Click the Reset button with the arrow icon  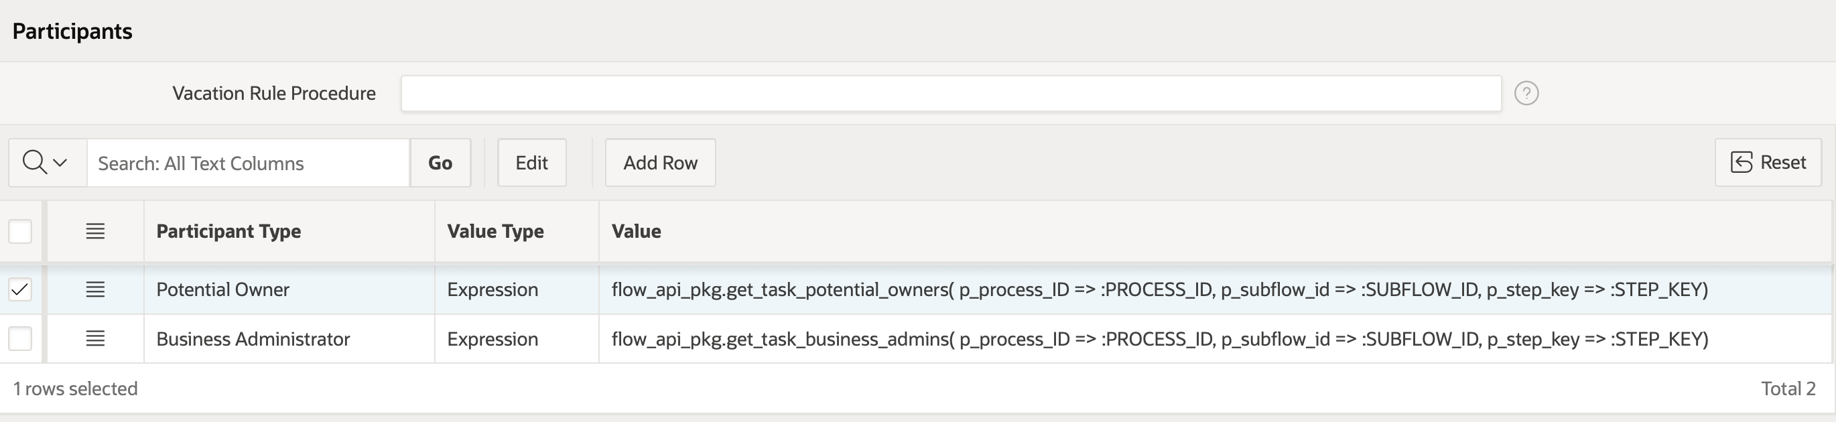[x=1768, y=163]
